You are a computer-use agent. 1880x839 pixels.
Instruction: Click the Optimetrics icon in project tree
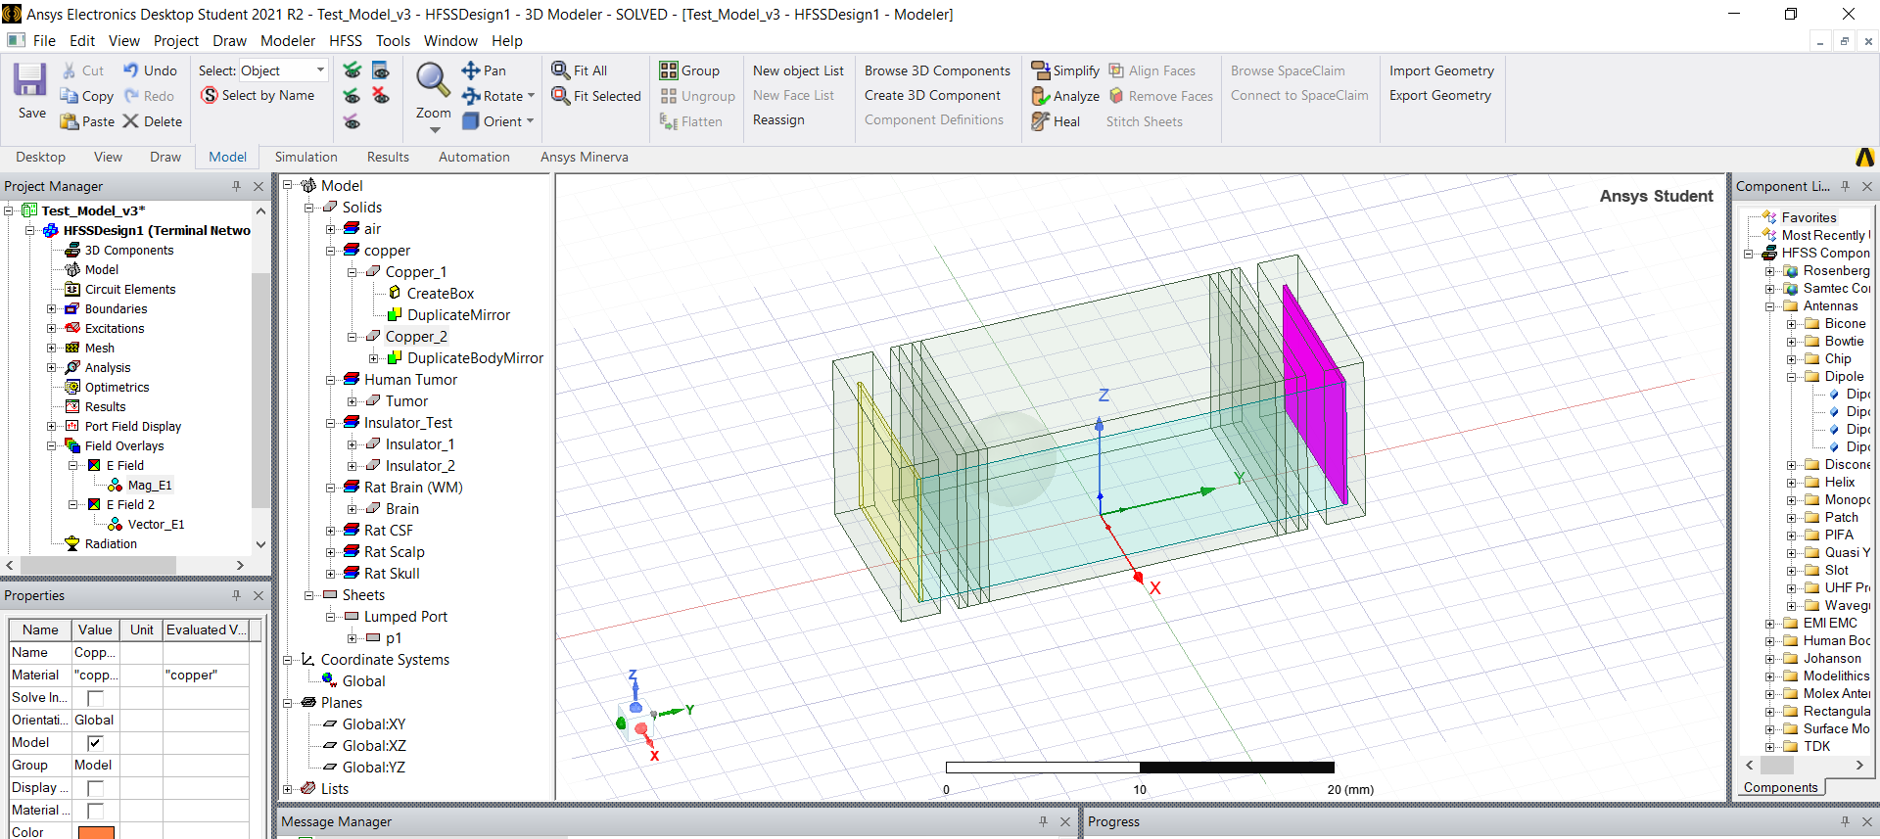[x=72, y=388]
